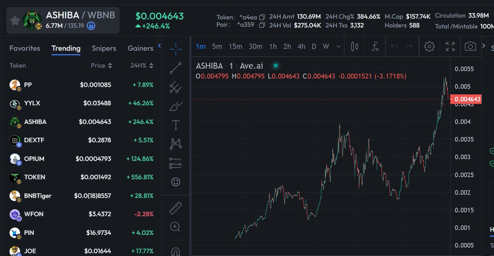Open the TOKEN row with +556.81%
494x256 pixels.
tap(82, 177)
